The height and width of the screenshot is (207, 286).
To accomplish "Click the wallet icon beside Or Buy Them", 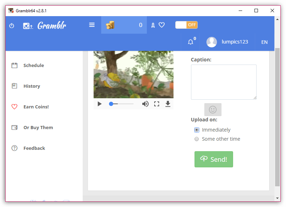I will (x=14, y=127).
